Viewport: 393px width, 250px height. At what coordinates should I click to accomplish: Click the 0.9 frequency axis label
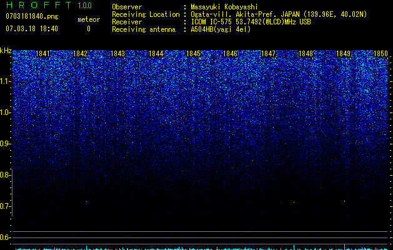[x=5, y=144]
